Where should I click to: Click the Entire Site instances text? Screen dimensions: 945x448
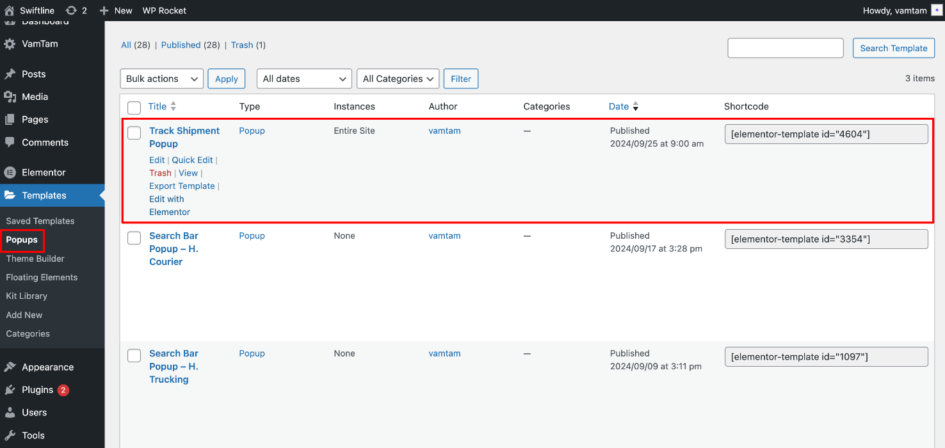354,131
